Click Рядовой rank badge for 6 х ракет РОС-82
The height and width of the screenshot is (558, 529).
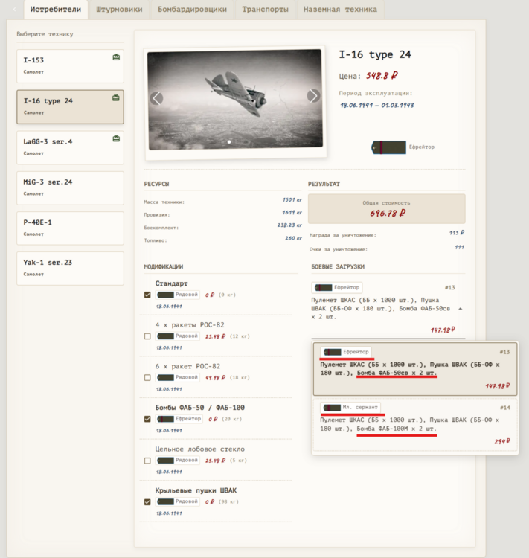(178, 377)
